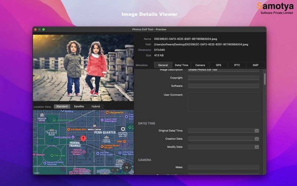Click the Software input field
The height and width of the screenshot is (186, 297).
pos(223,86)
